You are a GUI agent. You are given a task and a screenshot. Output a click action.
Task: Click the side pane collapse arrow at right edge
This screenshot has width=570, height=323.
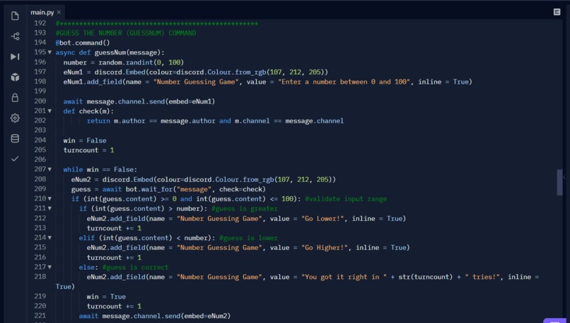564,177
